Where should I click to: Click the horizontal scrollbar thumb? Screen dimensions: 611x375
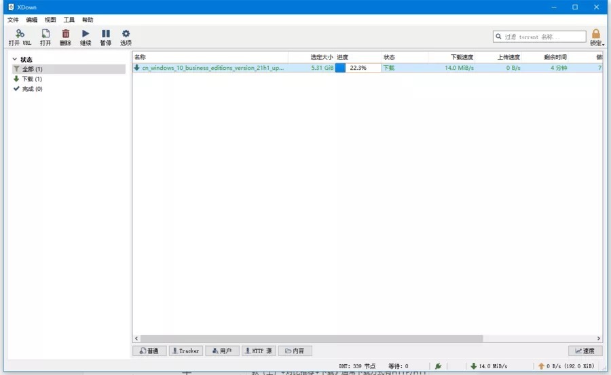point(312,338)
